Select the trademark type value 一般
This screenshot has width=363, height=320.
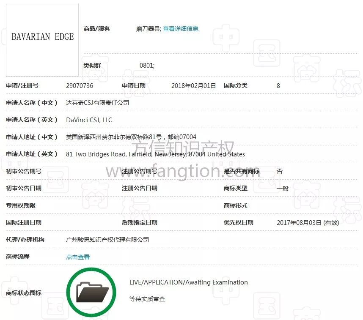283,189
